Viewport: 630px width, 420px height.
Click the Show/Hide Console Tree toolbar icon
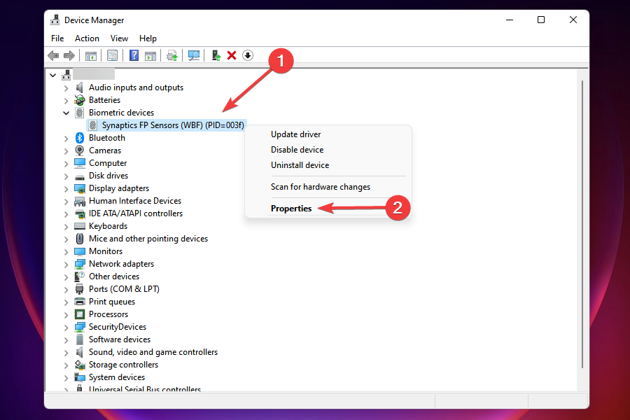(x=91, y=55)
